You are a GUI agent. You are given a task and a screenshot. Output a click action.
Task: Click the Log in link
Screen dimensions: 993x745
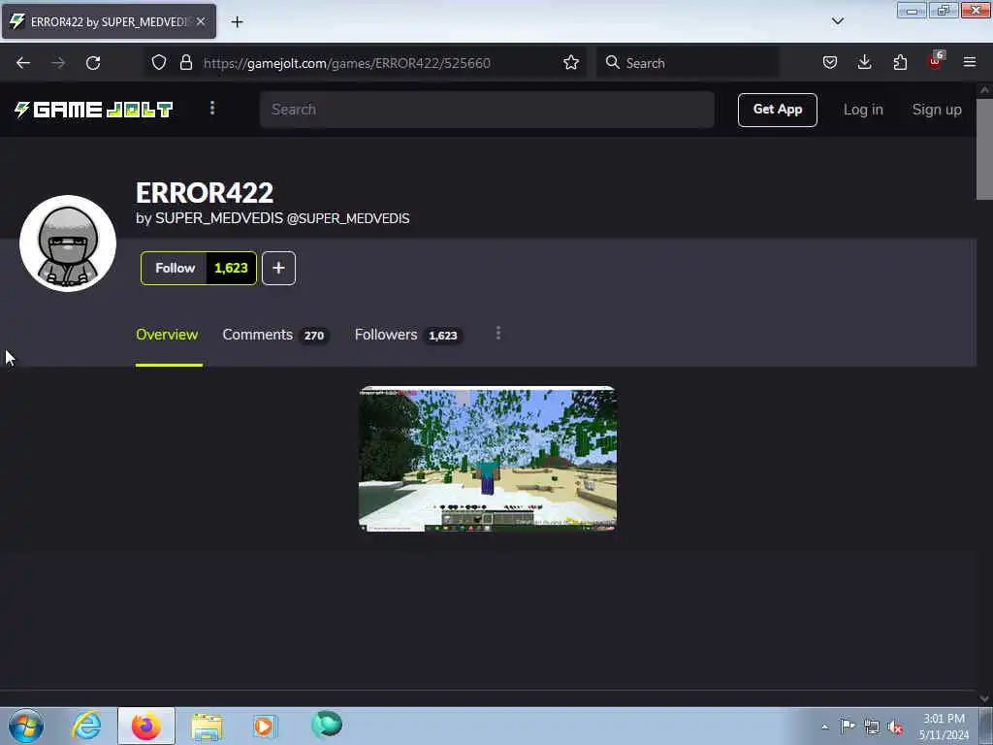point(862,110)
